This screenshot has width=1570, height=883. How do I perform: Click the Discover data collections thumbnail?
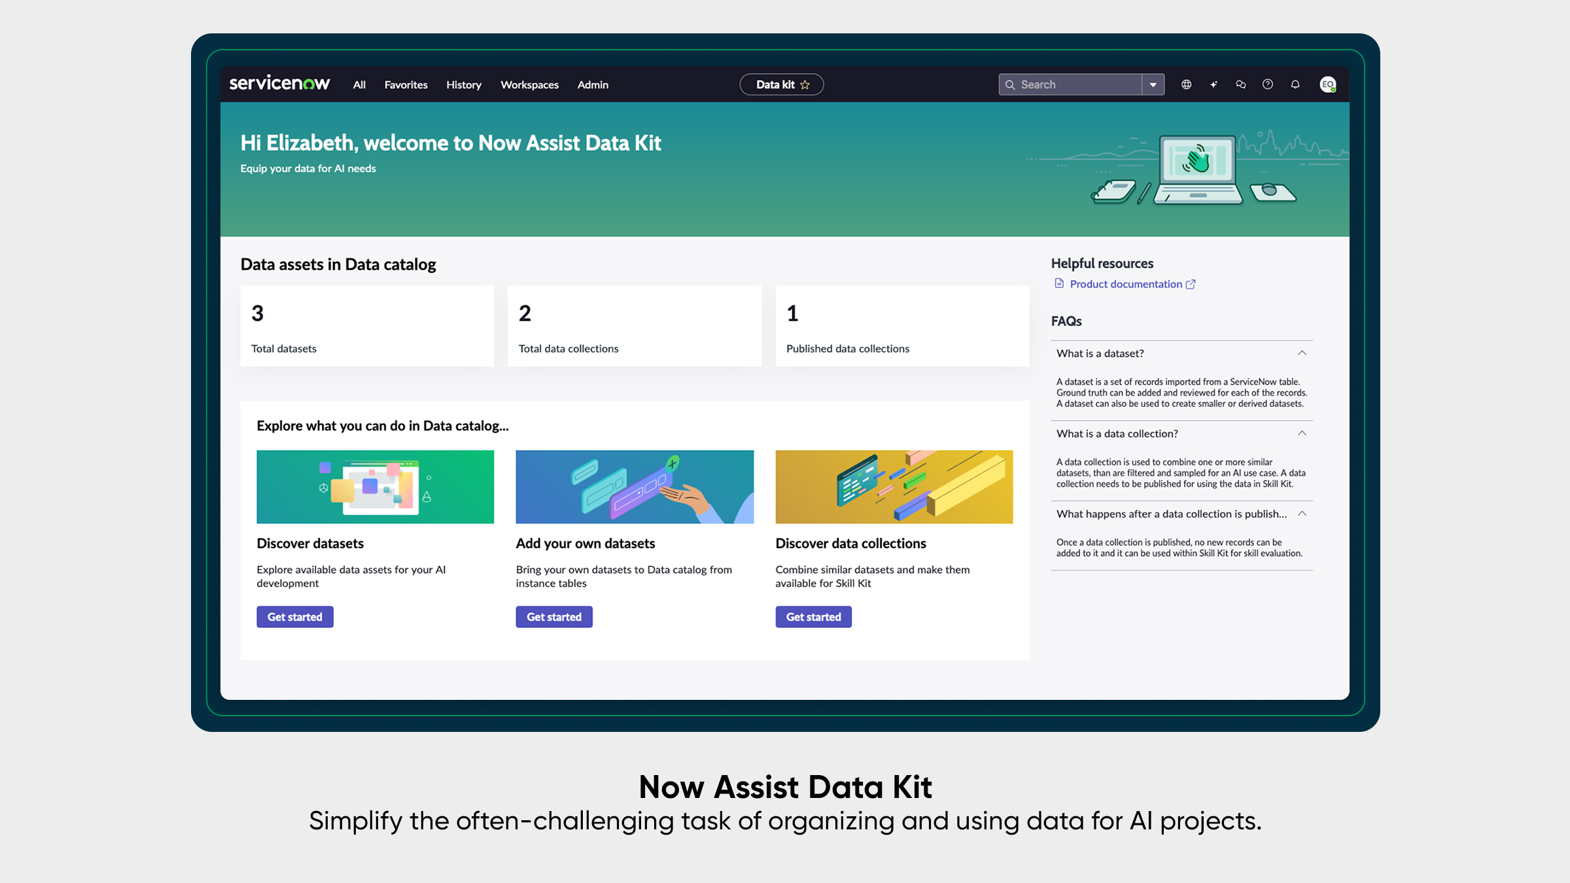pyautogui.click(x=894, y=487)
